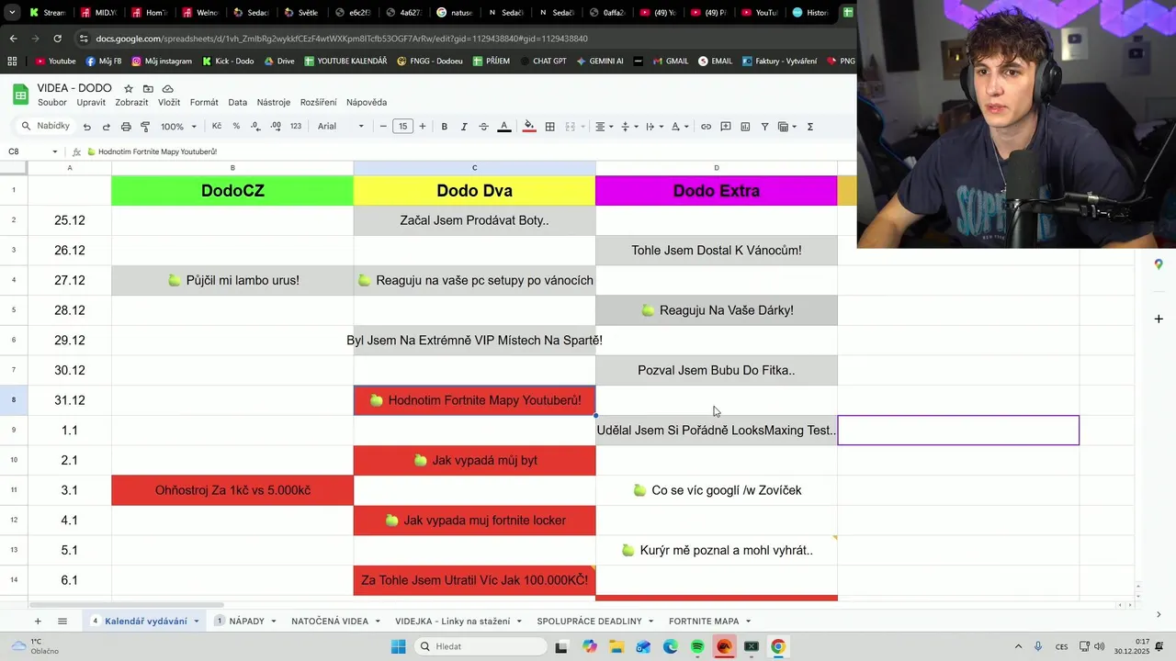
Task: Open the GMAIL bookmark
Action: (670, 62)
